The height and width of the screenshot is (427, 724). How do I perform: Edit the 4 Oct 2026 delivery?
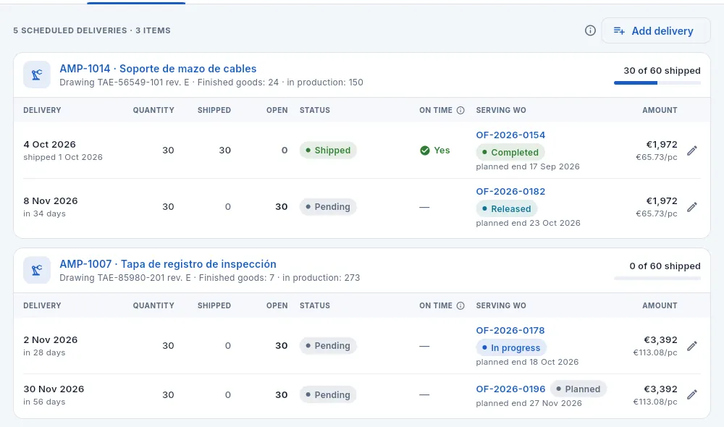point(691,151)
